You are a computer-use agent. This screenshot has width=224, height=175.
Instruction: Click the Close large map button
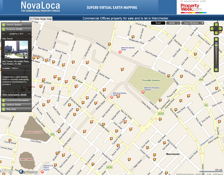[x=41, y=19]
